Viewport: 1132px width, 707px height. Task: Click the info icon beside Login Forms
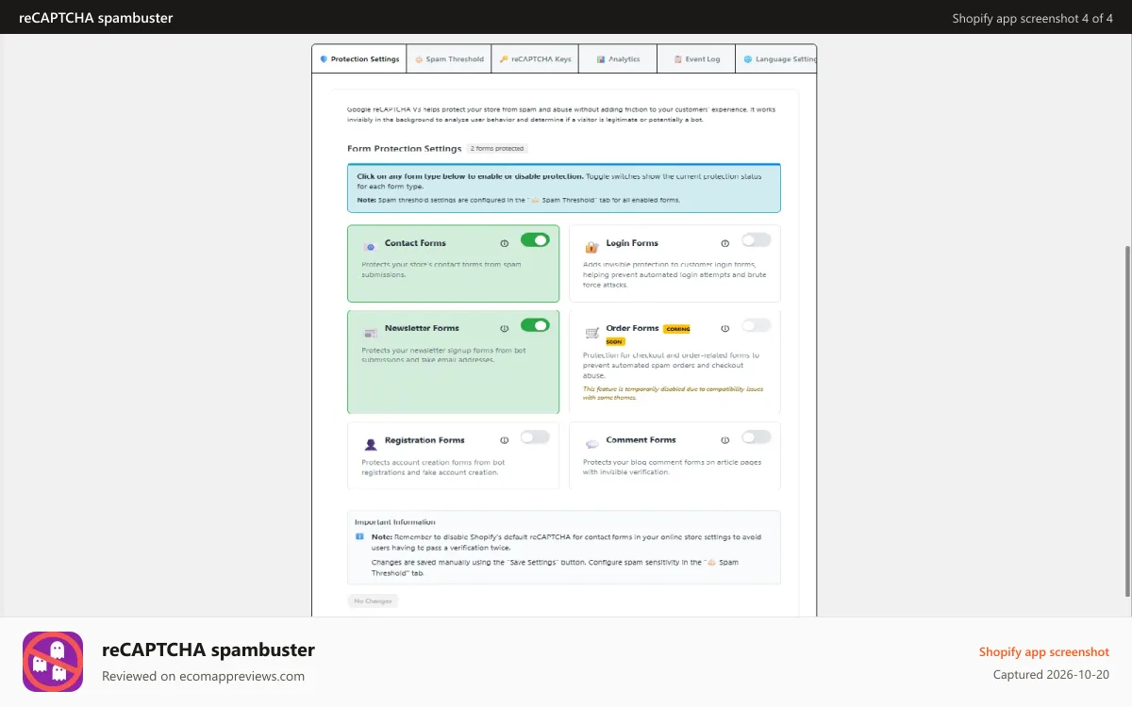725,243
